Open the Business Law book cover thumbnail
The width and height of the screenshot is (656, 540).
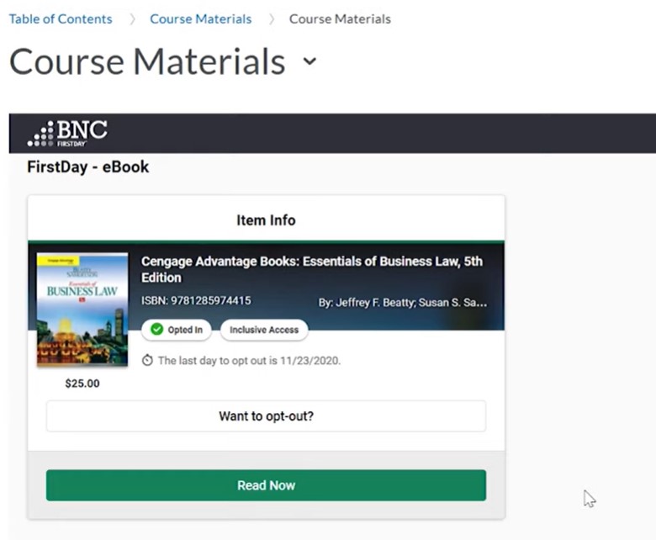tap(82, 310)
